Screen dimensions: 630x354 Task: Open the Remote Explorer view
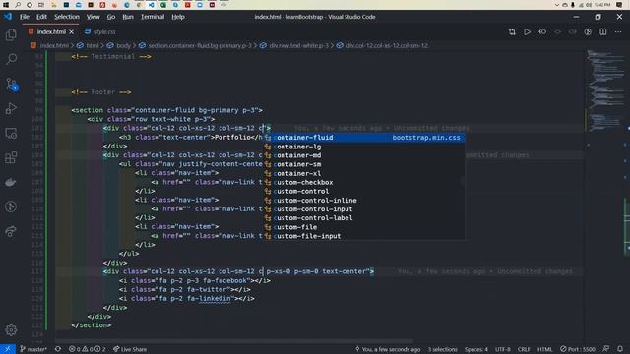point(11,134)
